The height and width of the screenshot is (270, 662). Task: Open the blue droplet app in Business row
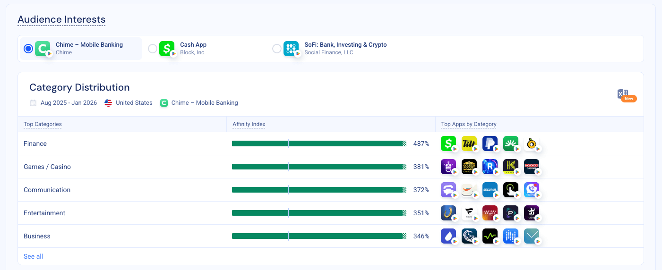[448, 236]
